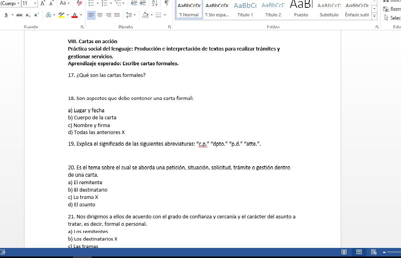This screenshot has width=401, height=258.
Task: Align paragraph text to the right
Action: point(108,15)
